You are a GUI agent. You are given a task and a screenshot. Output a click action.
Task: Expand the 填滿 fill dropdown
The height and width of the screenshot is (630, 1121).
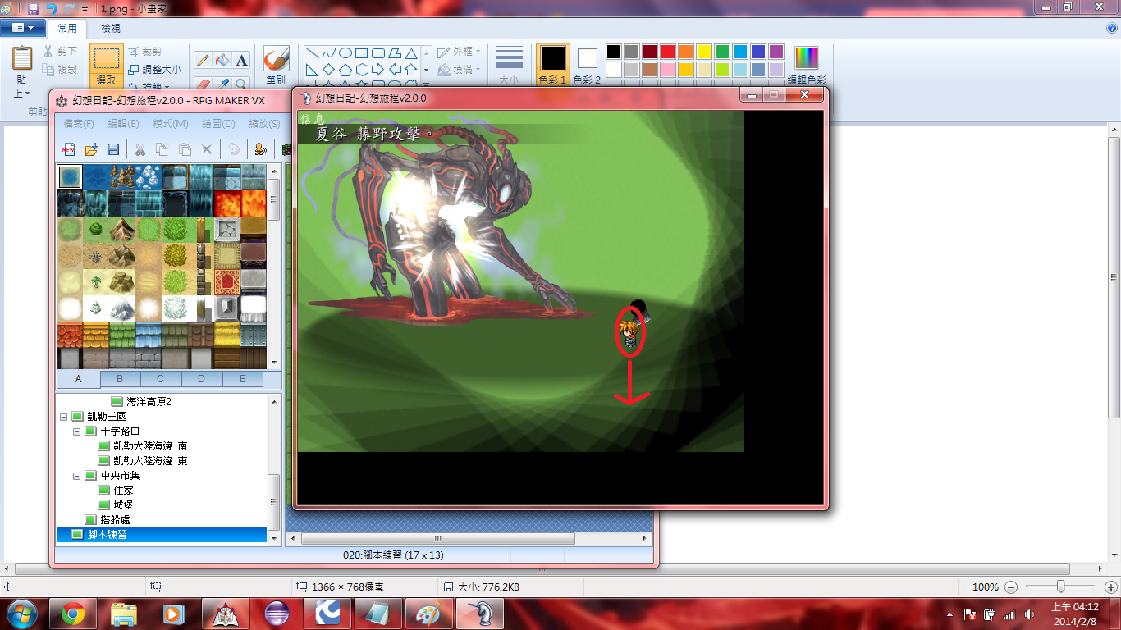tap(459, 70)
